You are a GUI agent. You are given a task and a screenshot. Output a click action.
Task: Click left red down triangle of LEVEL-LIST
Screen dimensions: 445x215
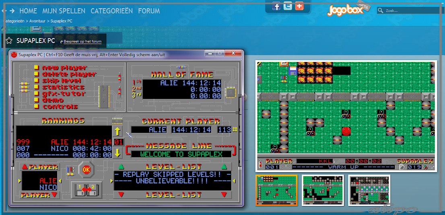[121, 194]
